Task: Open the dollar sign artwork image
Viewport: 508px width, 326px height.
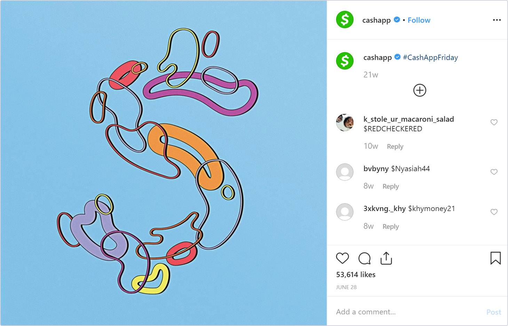Action: [x=164, y=163]
